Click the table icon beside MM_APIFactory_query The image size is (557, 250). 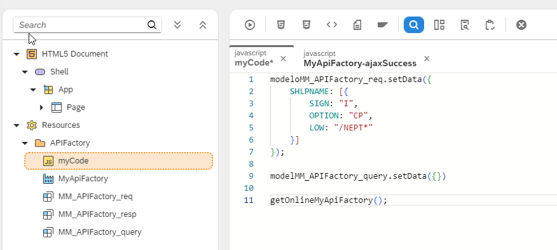[x=48, y=232]
